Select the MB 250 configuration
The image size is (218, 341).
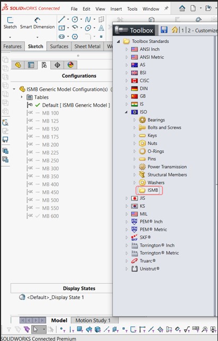[50, 161]
